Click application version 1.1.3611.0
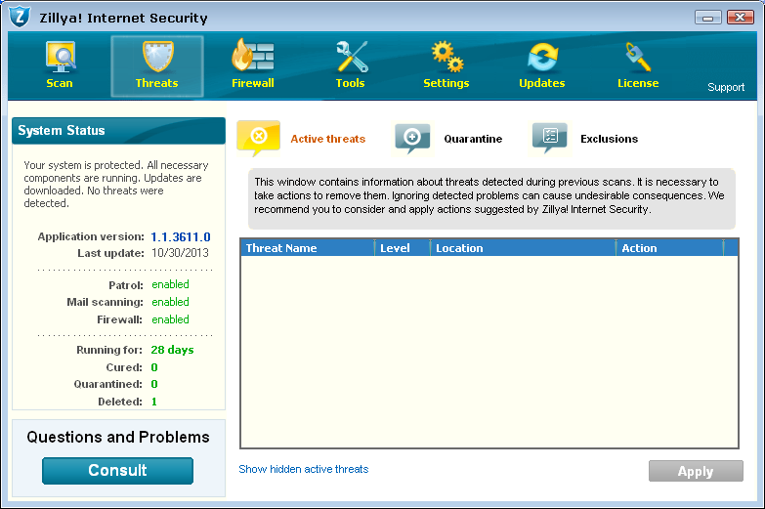 [x=181, y=237]
